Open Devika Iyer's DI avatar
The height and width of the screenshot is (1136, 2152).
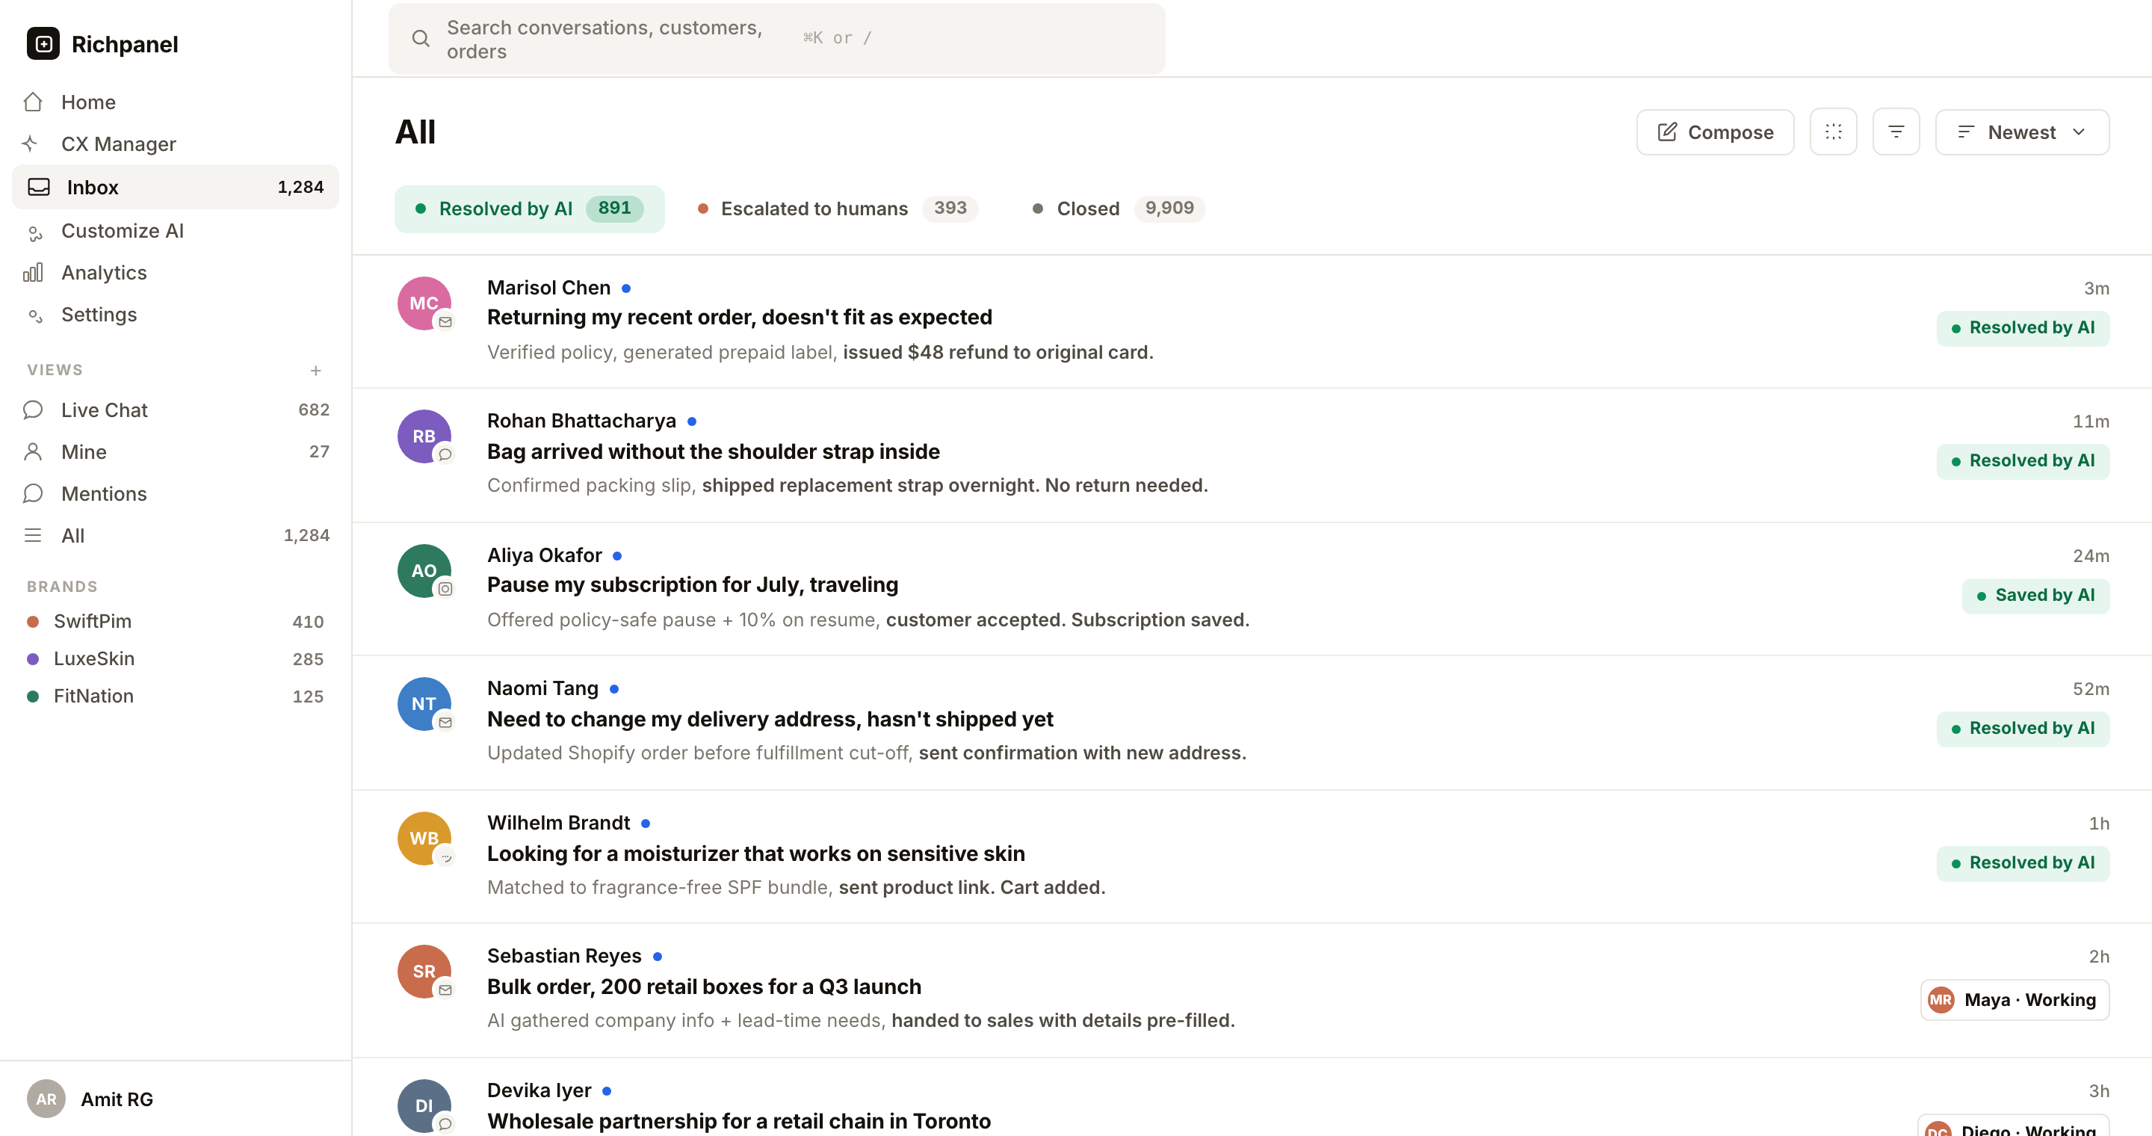424,1105
